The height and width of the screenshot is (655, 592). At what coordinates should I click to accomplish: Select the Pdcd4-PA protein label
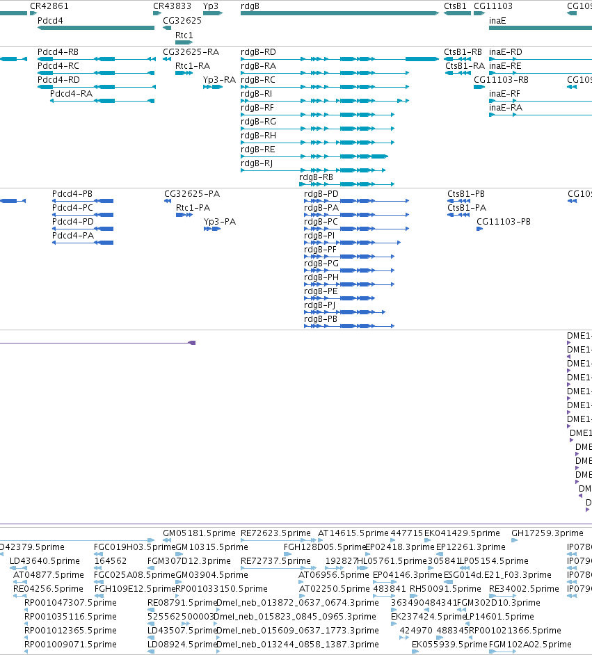point(73,236)
